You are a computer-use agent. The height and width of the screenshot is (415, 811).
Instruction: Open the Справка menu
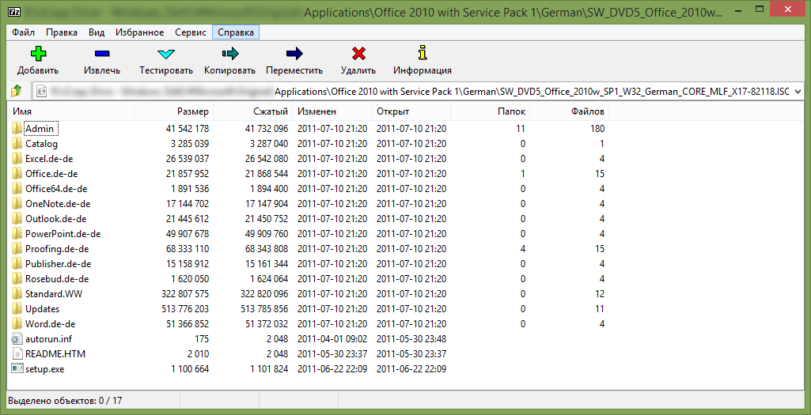pyautogui.click(x=236, y=32)
